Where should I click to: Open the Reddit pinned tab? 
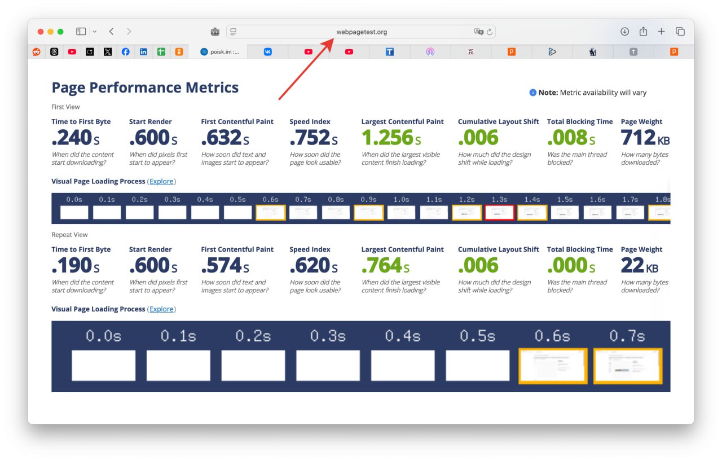(x=37, y=51)
